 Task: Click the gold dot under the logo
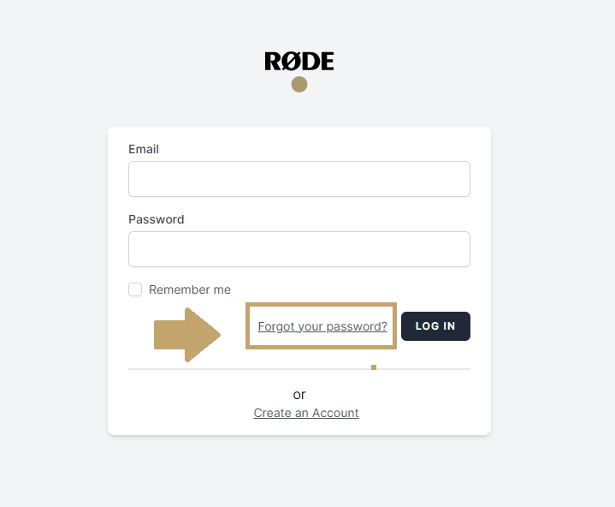coord(299,85)
